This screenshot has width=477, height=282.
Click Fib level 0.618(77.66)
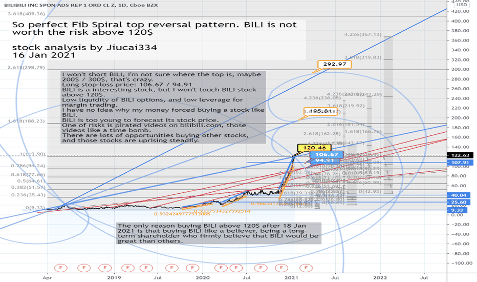[28, 175]
